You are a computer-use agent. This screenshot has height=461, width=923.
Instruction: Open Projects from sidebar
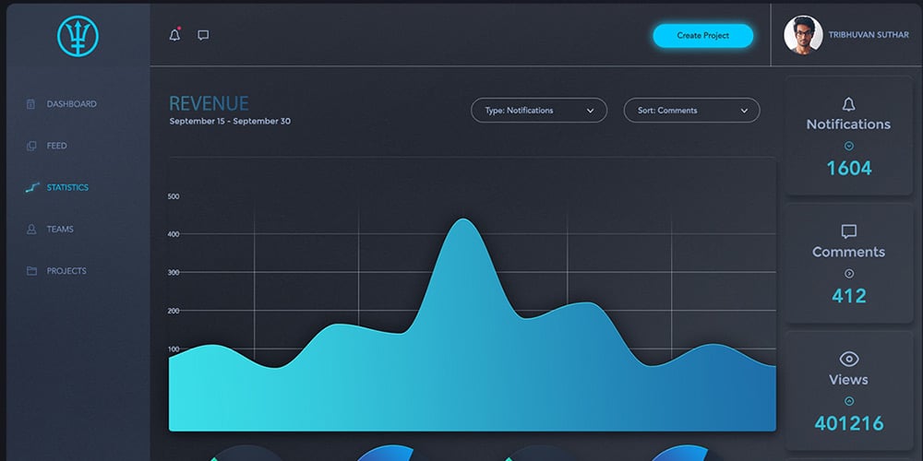[x=66, y=271]
